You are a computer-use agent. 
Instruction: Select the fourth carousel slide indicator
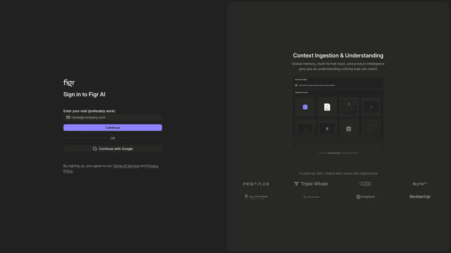[354, 153]
